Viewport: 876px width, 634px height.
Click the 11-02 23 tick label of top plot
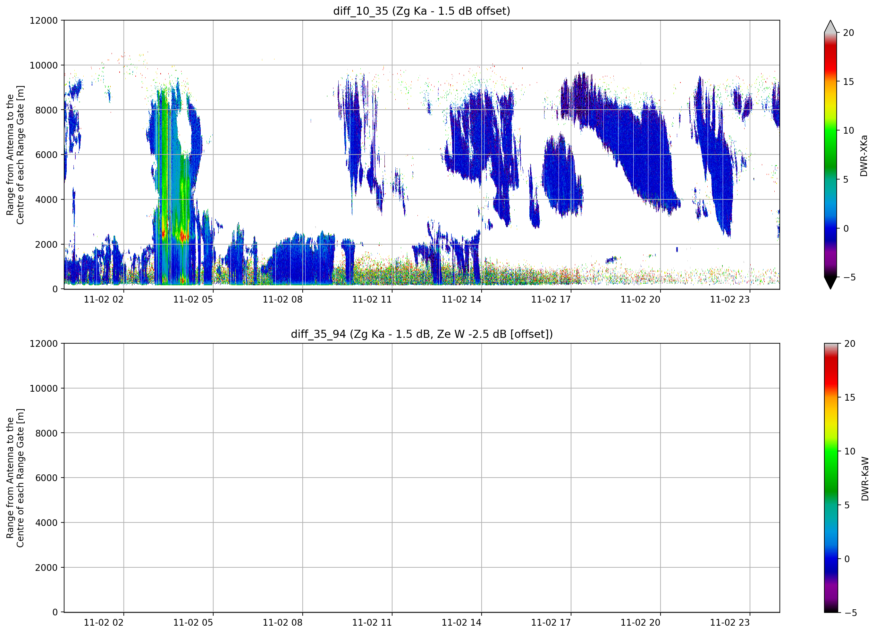click(x=729, y=300)
